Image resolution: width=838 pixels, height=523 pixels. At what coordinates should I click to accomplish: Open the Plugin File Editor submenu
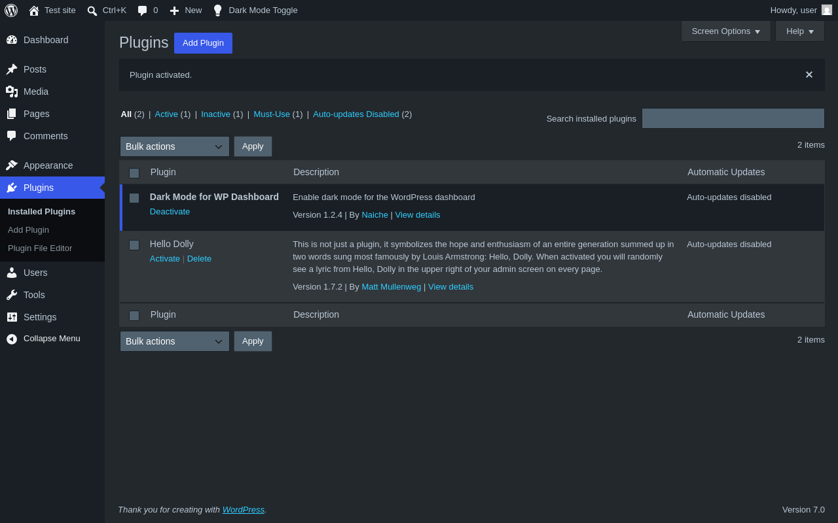pos(40,248)
